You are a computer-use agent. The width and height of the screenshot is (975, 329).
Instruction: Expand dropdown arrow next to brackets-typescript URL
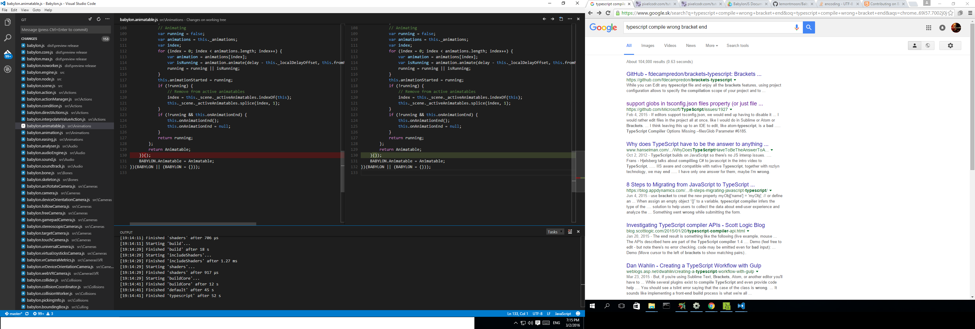pos(735,80)
